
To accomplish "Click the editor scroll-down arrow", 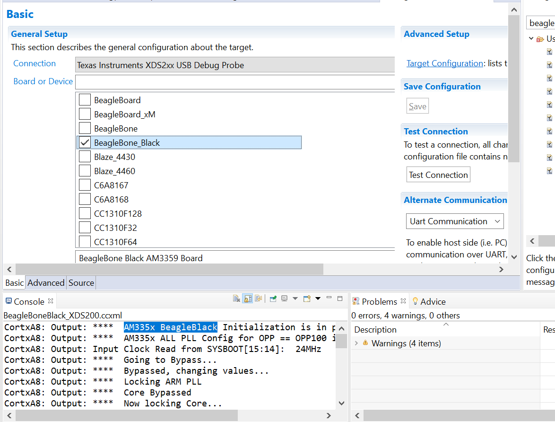I will [514, 257].
